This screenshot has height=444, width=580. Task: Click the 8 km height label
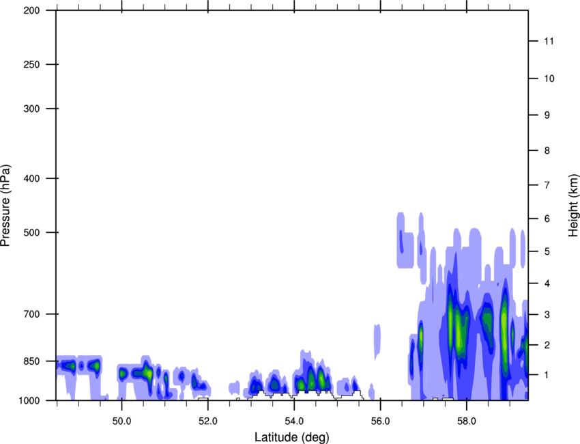547,150
